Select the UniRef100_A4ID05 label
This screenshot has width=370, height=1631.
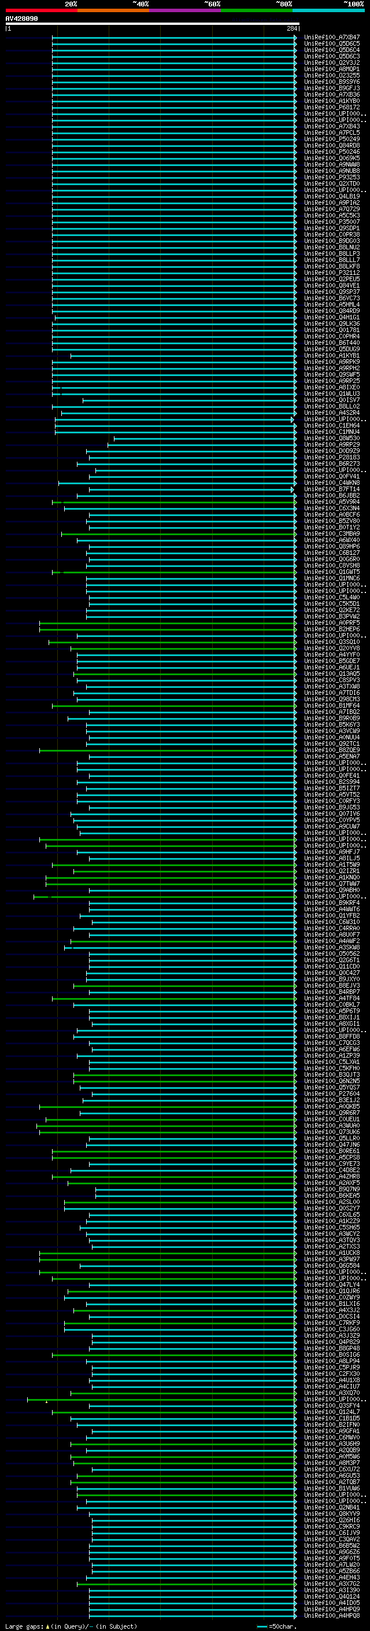(331, 1603)
